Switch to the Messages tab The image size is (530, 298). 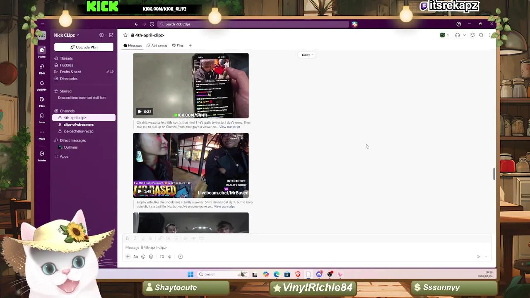click(132, 46)
